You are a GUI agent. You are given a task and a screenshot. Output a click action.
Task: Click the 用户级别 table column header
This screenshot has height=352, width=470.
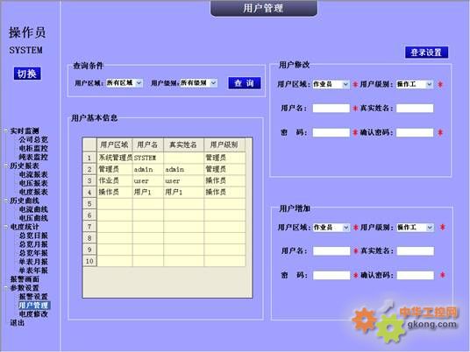click(x=224, y=144)
